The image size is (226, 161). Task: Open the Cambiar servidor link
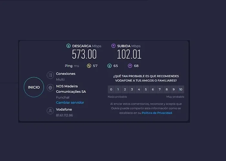pos(70,102)
